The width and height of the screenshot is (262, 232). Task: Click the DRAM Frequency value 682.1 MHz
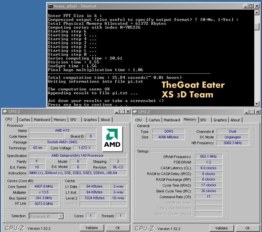click(209, 156)
